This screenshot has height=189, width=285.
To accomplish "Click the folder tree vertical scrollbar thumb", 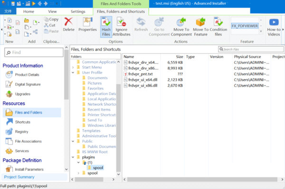I will [118, 128].
